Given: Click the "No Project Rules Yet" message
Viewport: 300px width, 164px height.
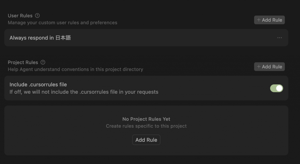Looking at the screenshot, I should point(146,119).
